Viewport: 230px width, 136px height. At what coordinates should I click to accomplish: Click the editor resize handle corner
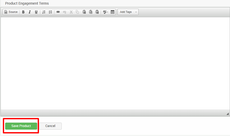click(x=227, y=114)
